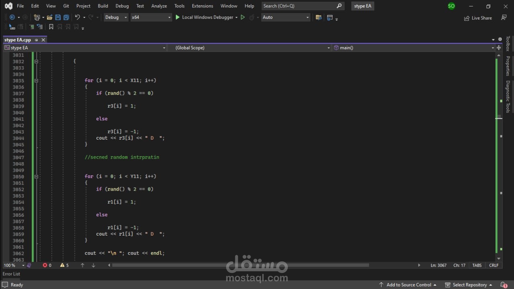Open the undo history dropdown arrow
This screenshot has width=514, height=289.
tap(84, 17)
